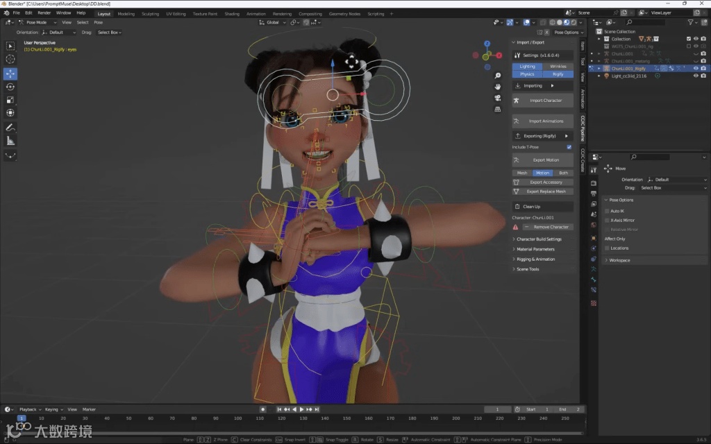Viewport: 711px width, 444px height.
Task: Switch to wireframe viewport shading
Action: tap(552, 22)
